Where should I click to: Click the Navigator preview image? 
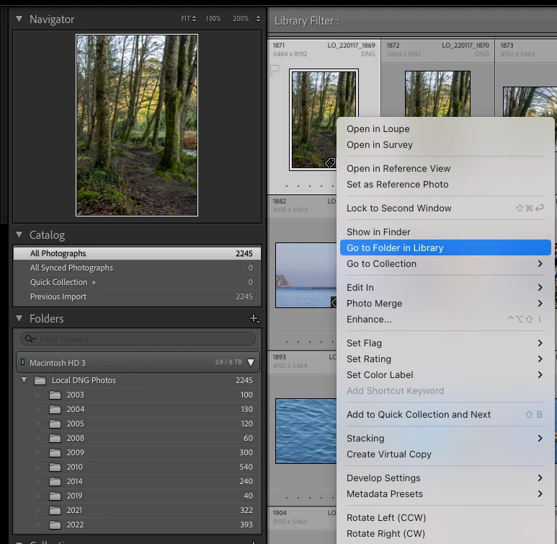137,125
